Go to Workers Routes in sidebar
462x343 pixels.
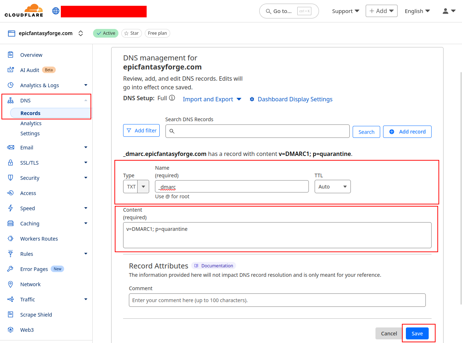click(x=39, y=239)
